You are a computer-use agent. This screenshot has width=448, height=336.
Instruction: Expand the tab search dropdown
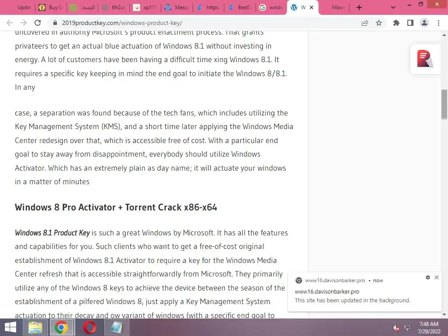click(x=393, y=7)
